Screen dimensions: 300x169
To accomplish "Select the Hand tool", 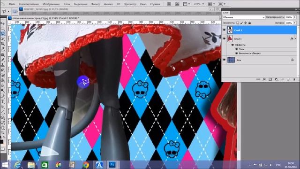I will pyautogui.click(x=3, y=127).
